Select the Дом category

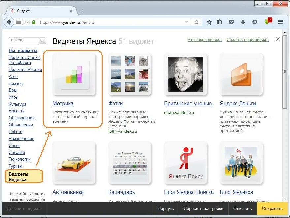(13, 90)
